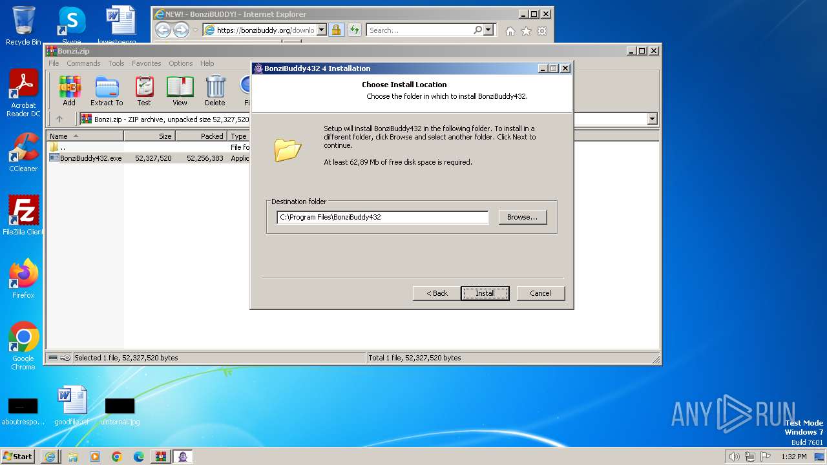Click the WinRAR taskbar button

160,457
